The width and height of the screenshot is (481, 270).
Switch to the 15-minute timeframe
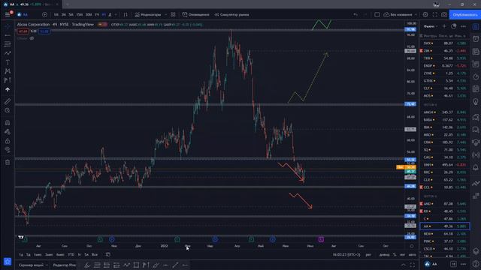[x=80, y=14]
